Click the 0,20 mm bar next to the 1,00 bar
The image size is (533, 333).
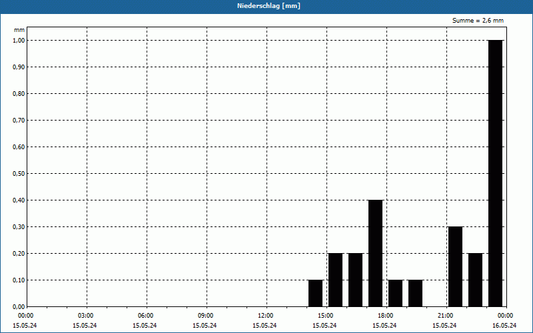click(x=475, y=280)
